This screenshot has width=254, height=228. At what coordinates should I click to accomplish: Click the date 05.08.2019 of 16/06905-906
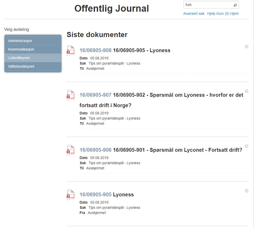pos(99,158)
